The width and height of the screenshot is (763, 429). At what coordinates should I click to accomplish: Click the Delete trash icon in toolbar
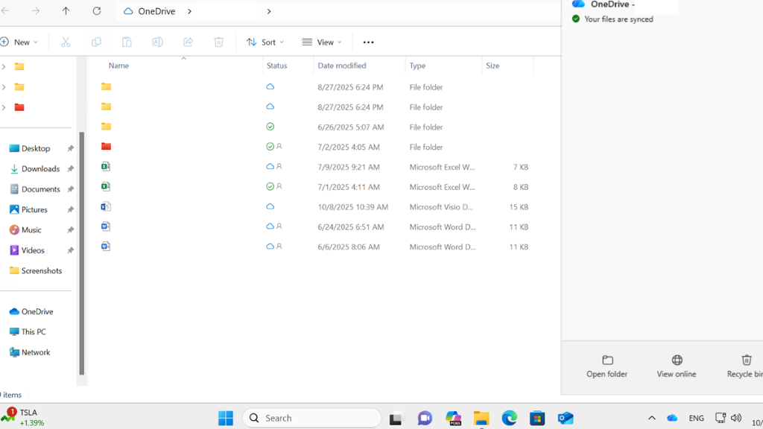218,42
